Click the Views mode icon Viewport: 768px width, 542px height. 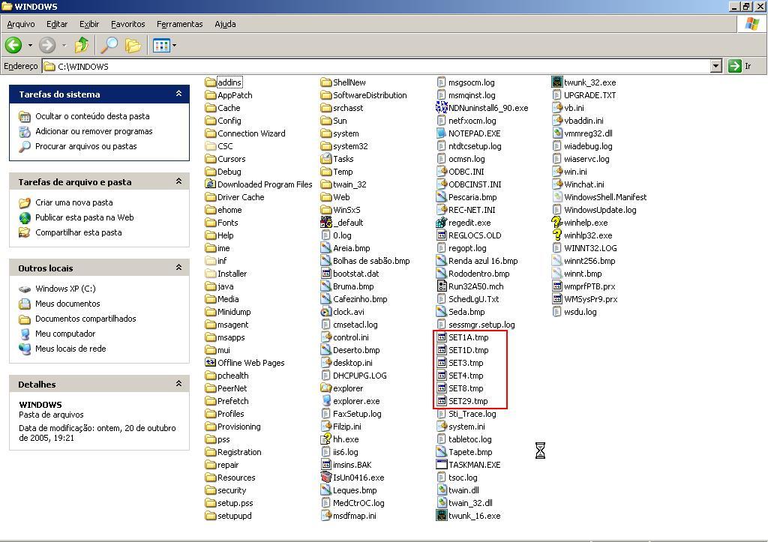(x=161, y=46)
